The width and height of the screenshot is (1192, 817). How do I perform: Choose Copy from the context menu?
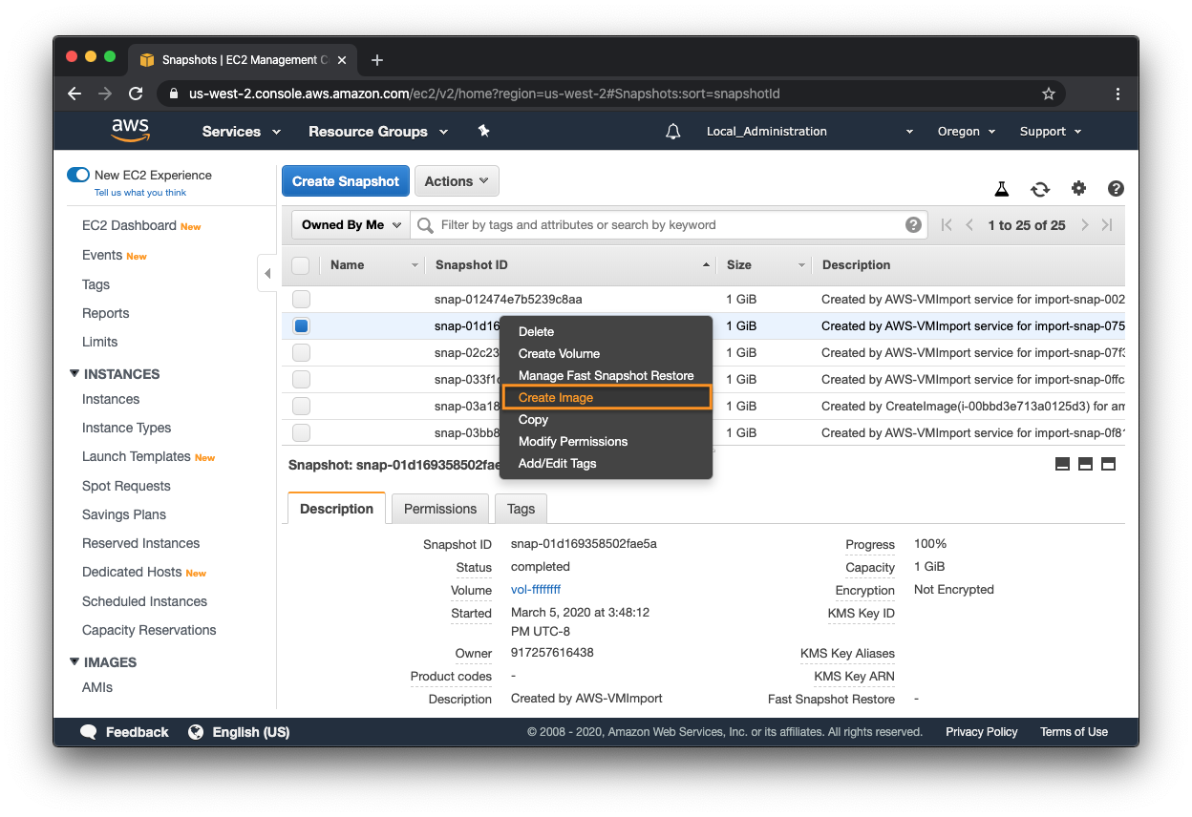607,419
